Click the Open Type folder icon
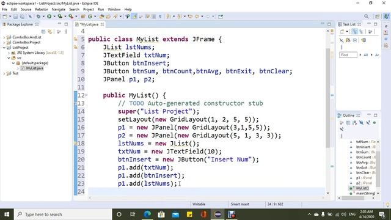 [x=101, y=16]
